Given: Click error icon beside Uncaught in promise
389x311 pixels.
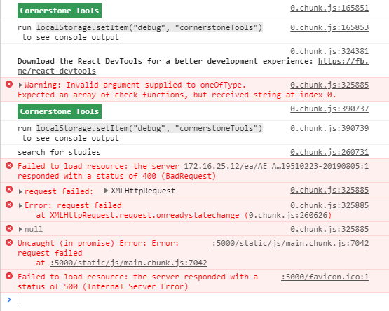Looking at the screenshot, I should [x=9, y=242].
